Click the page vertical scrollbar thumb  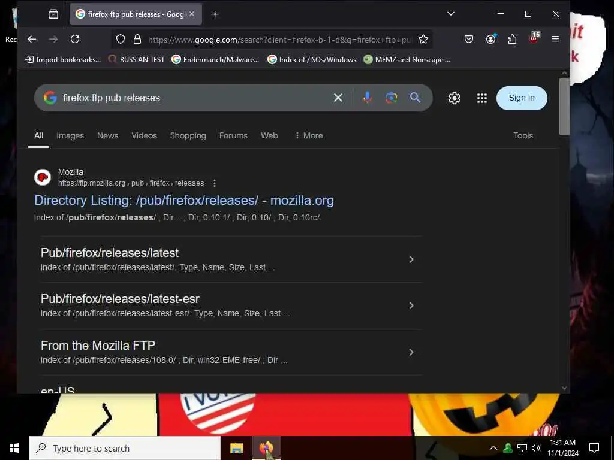click(x=564, y=107)
